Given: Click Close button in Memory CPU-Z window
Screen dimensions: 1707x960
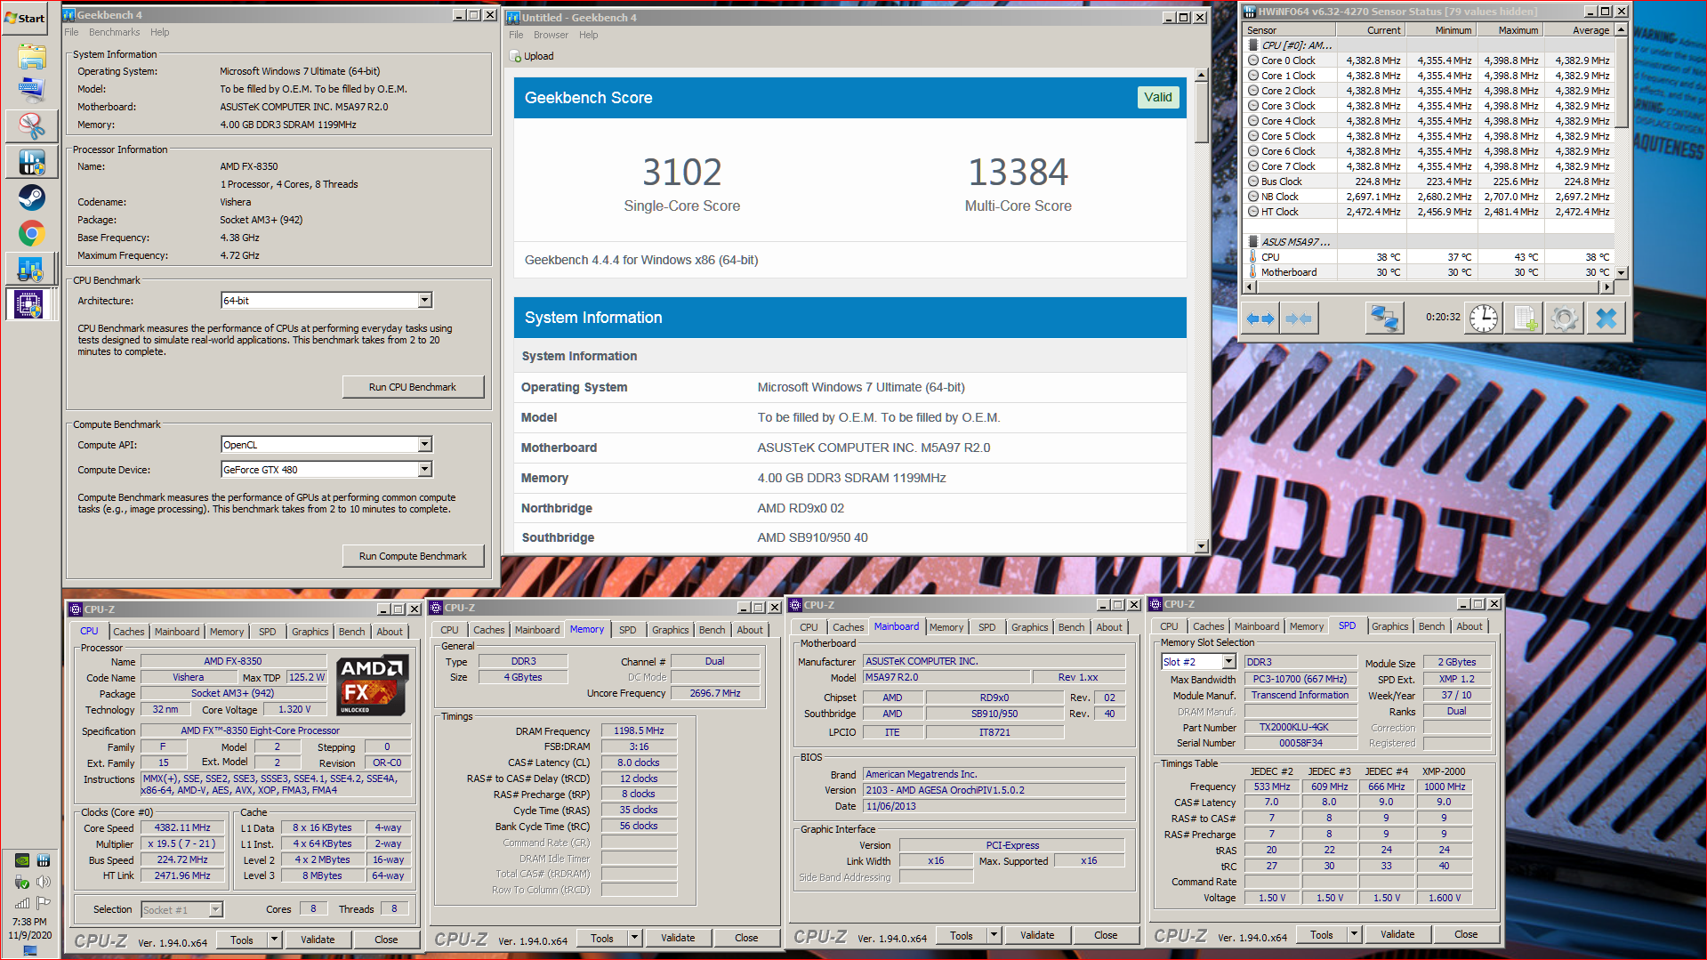Looking at the screenshot, I should [x=746, y=938].
